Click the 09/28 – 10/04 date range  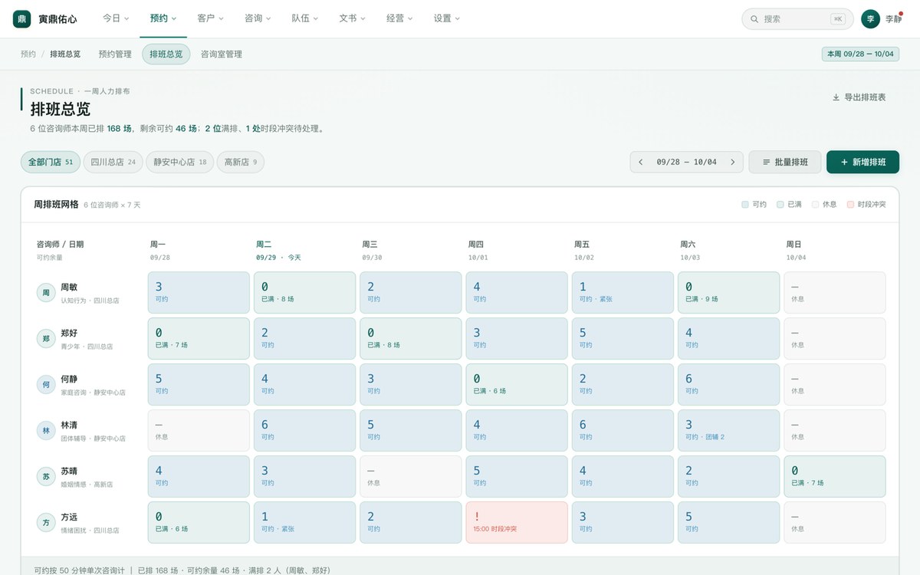687,162
